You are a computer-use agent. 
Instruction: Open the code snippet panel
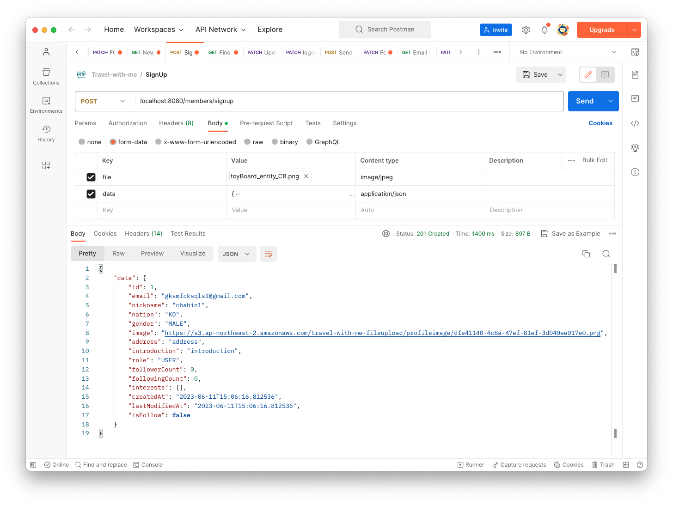[635, 123]
